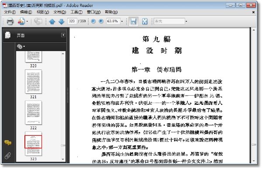Click the Print icon in toolbar
This screenshot has width=262, height=169.
(x=10, y=21)
